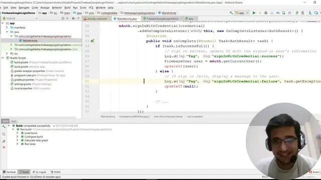Click codingshiksha in navigation bar breadcrumb
This screenshot has height=180, width=321.
(x=107, y=13)
